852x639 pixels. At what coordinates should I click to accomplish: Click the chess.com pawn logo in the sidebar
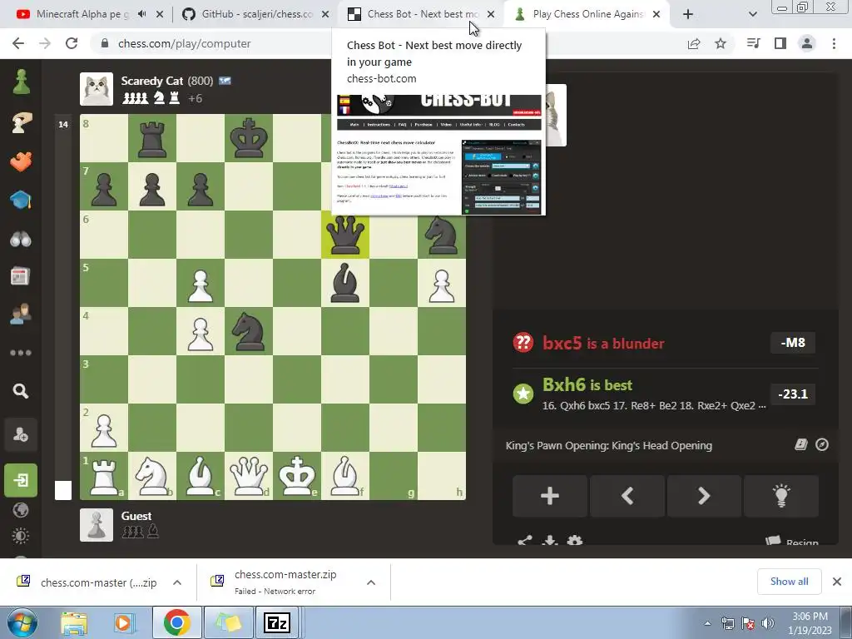pyautogui.click(x=21, y=82)
